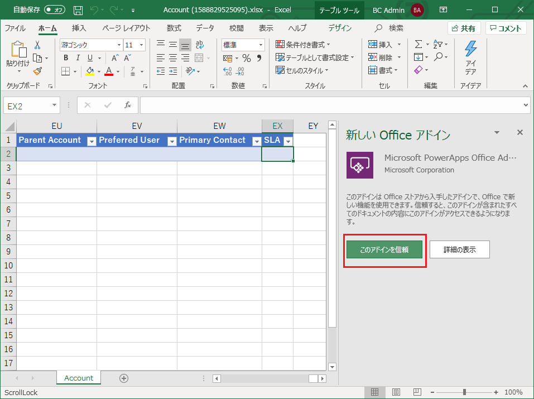534x399 pixels.
Task: Open 書式 format cells menu
Action: point(383,70)
